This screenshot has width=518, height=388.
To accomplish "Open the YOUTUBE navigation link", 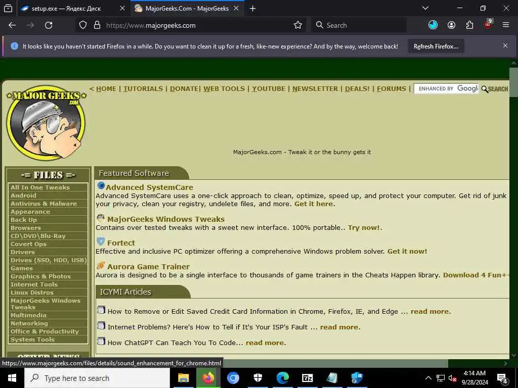I will click(269, 89).
